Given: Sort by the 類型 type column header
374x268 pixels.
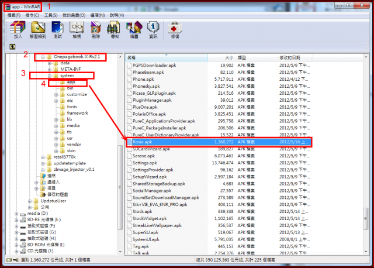Looking at the screenshot, I should tap(257, 57).
